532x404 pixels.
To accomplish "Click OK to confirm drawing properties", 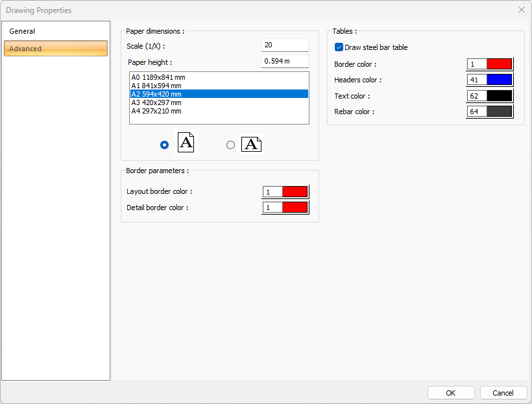I will pyautogui.click(x=450, y=393).
